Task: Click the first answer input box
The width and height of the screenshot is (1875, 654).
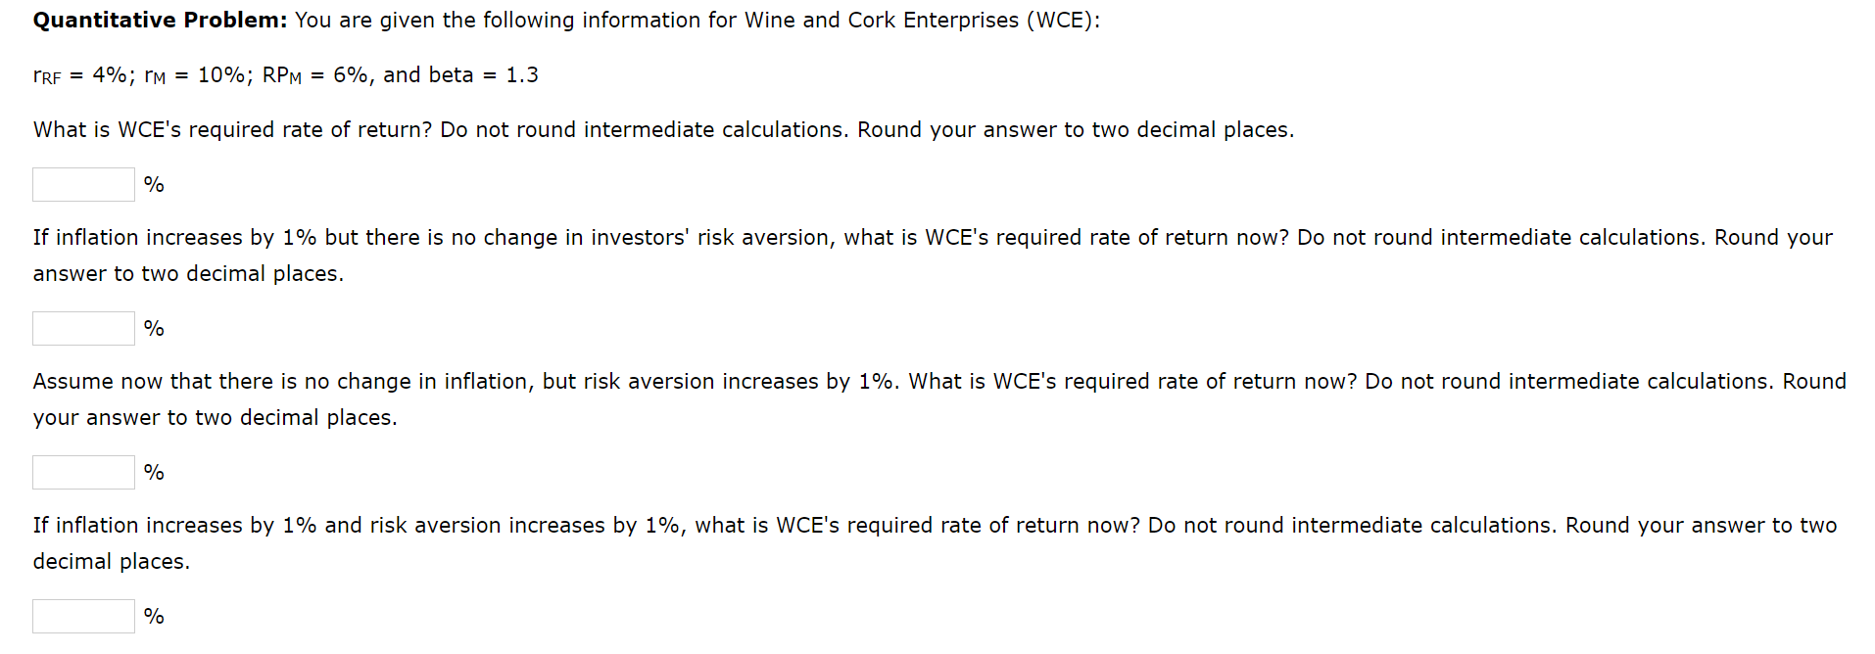Action: pos(82,184)
